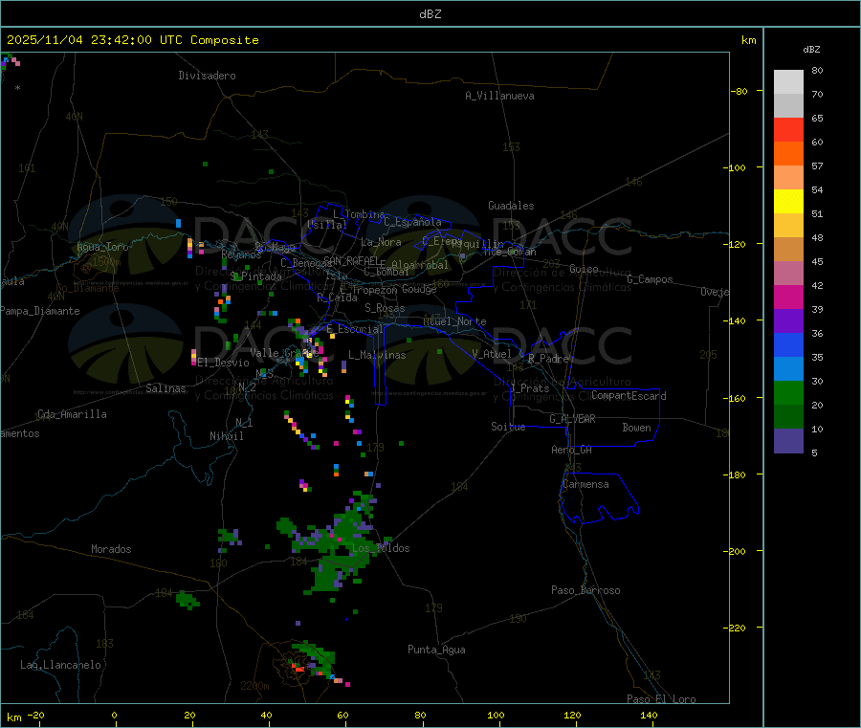
Task: Click the Guico map label
Action: [584, 269]
